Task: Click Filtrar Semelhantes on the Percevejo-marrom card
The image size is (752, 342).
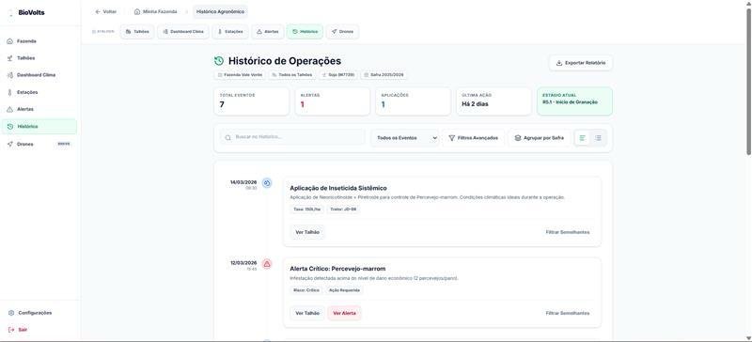Action: pyautogui.click(x=568, y=313)
